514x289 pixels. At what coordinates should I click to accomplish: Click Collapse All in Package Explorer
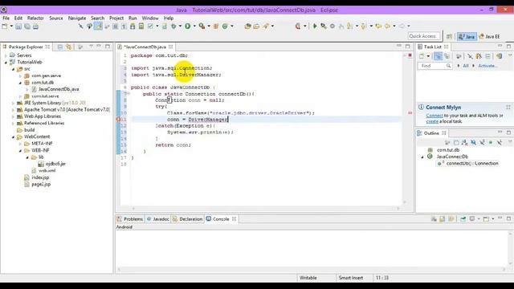(x=60, y=47)
